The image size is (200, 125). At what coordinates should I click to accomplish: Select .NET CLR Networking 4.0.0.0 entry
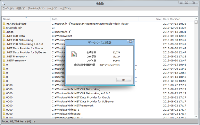coord(25,44)
